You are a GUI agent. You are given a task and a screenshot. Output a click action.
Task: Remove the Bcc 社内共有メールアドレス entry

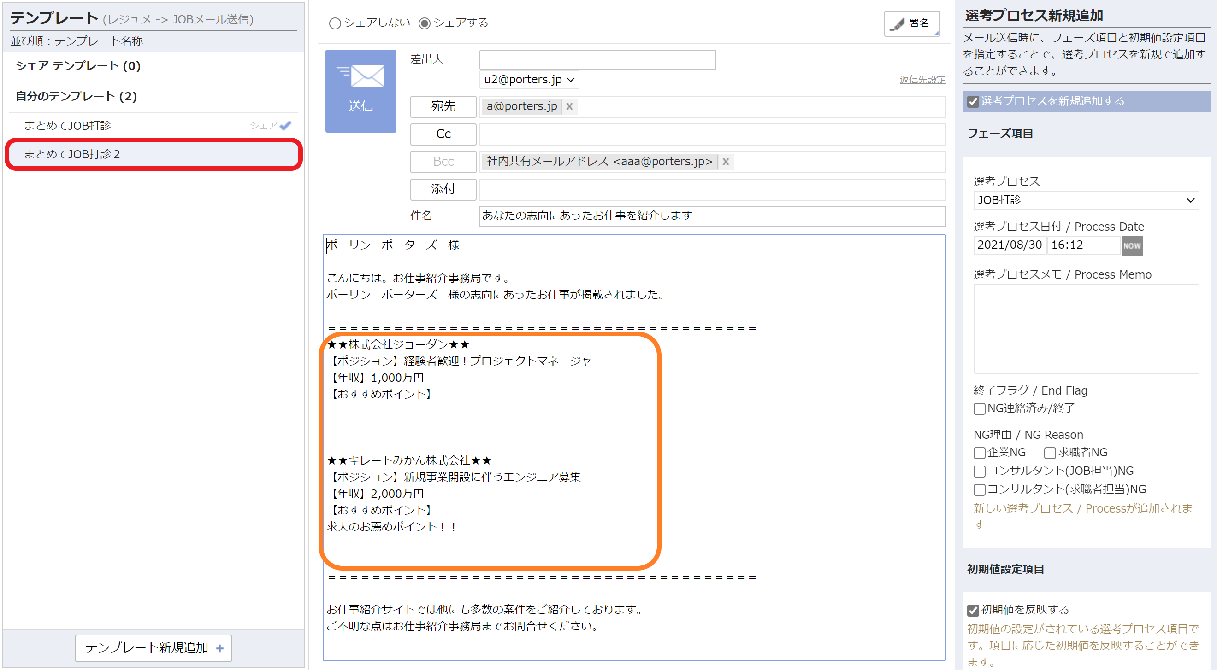725,162
